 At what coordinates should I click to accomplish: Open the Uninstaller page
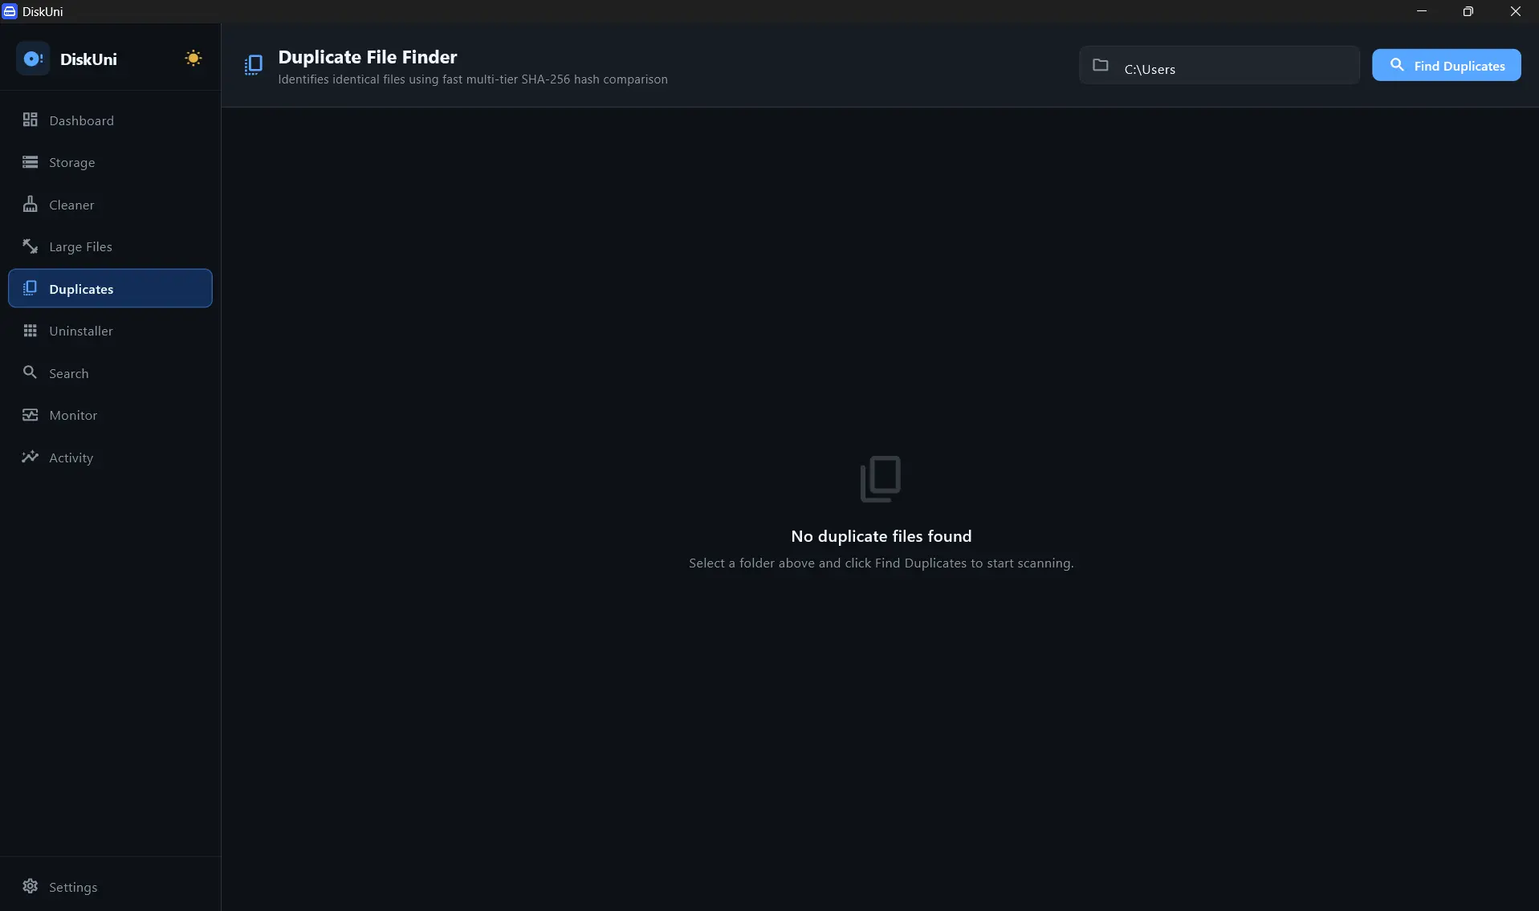click(110, 331)
